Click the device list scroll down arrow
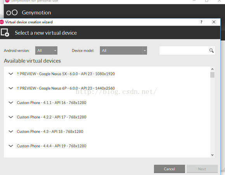The width and height of the screenshot is (225, 175). (x=212, y=155)
